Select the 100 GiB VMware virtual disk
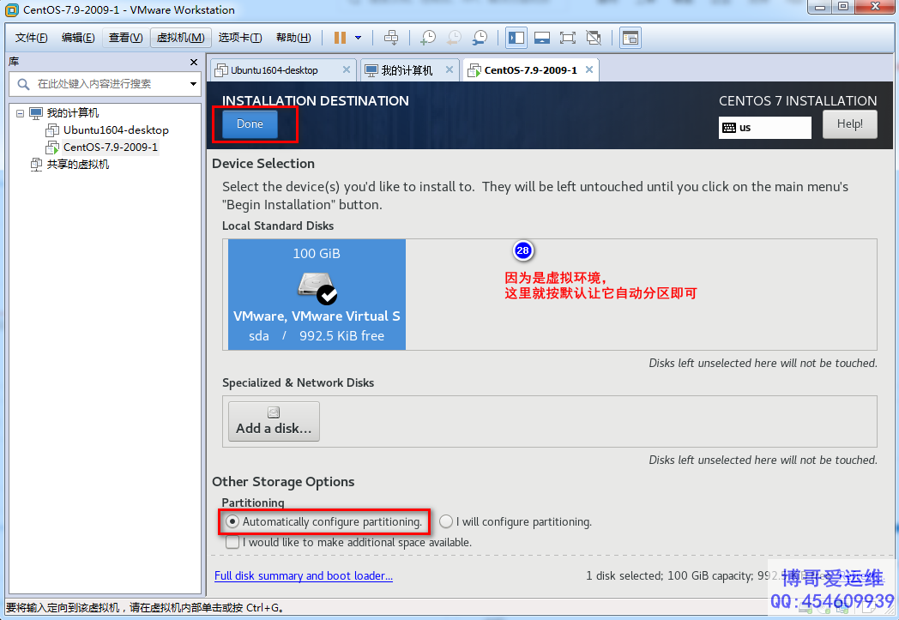Screen dimensions: 899x620 coord(317,294)
